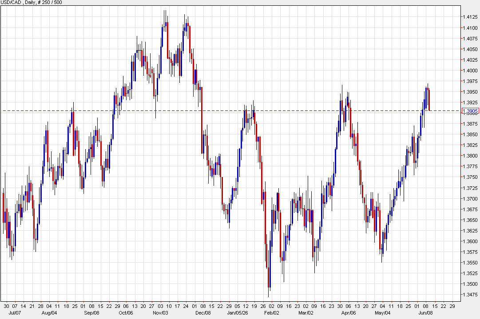Viewport: 480px width, 319px height.
Task: Click the Sep/08 date axis label
Action: [92, 313]
